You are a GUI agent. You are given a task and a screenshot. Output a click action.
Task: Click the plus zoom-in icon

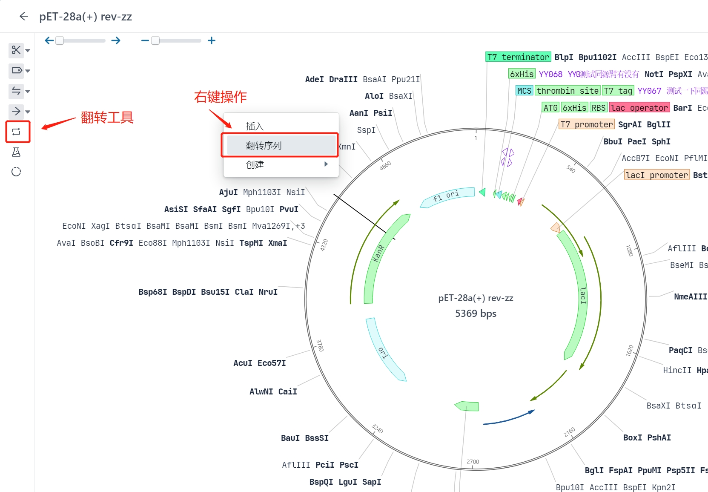tap(212, 40)
